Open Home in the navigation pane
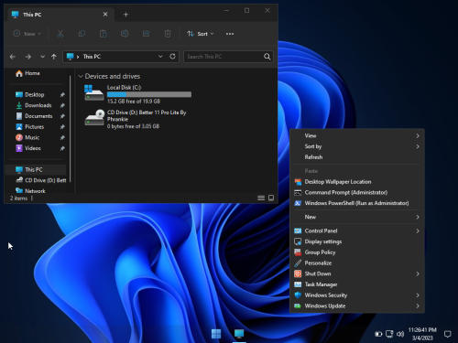The width and height of the screenshot is (458, 343). (x=28, y=73)
